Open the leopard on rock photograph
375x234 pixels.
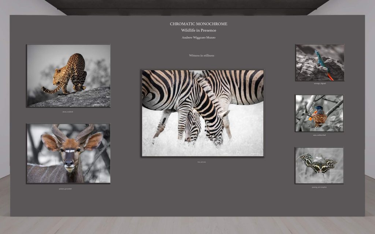tap(68, 76)
